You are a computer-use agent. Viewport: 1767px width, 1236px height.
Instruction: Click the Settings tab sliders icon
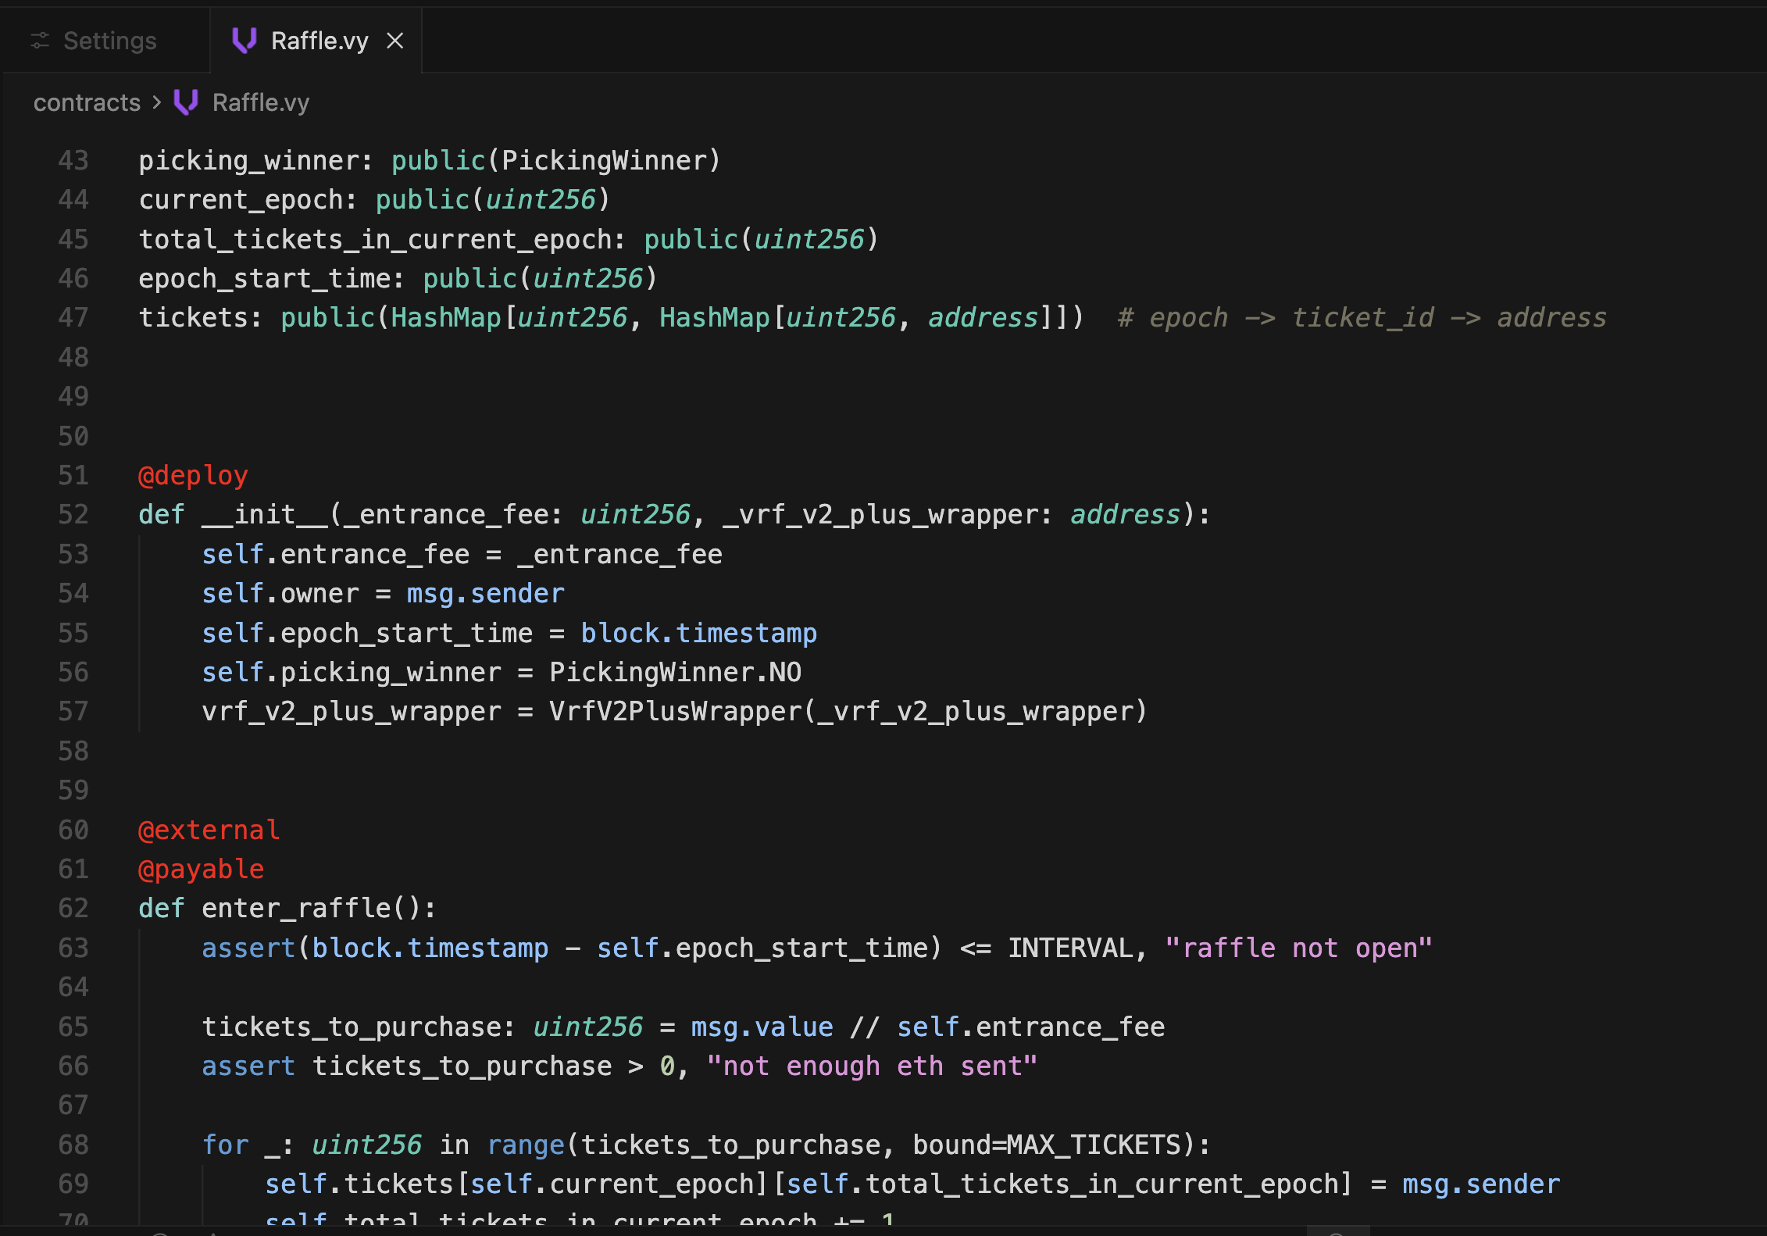(x=40, y=41)
